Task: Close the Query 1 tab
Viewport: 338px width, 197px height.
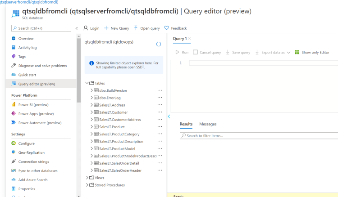Action: tap(189, 39)
